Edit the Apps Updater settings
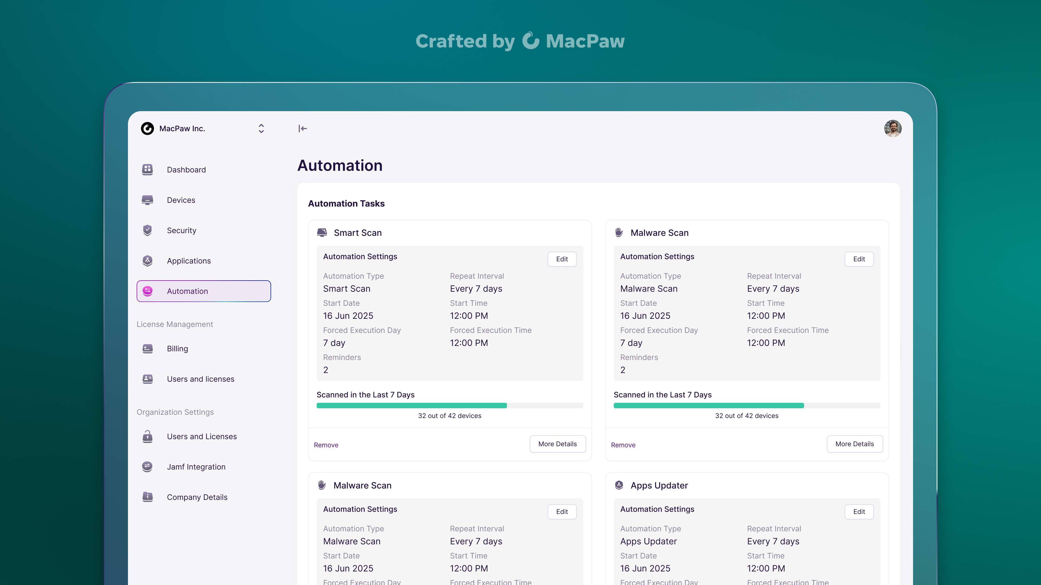 coord(859,512)
